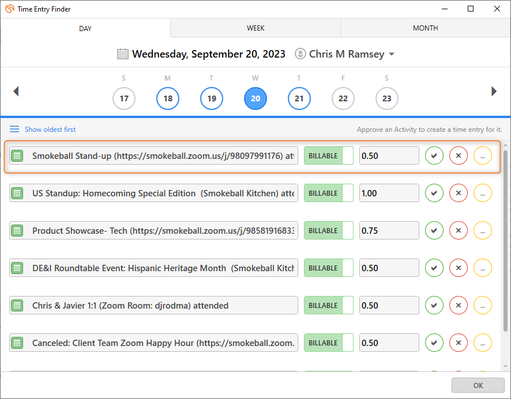Click the OK button
This screenshot has width=511, height=399.
[x=478, y=385]
